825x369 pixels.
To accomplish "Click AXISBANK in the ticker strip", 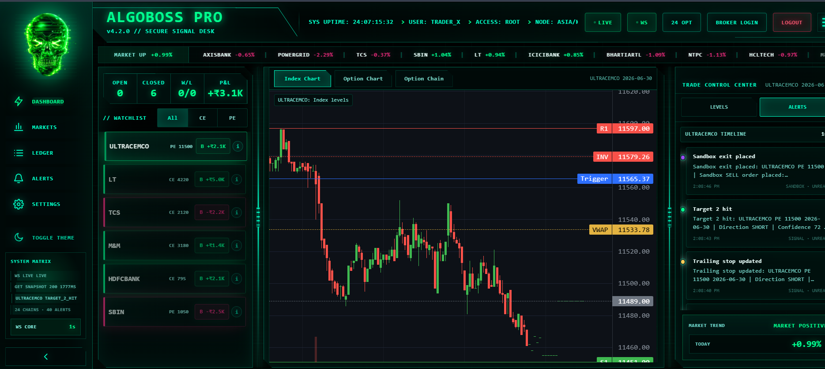I will coord(229,55).
